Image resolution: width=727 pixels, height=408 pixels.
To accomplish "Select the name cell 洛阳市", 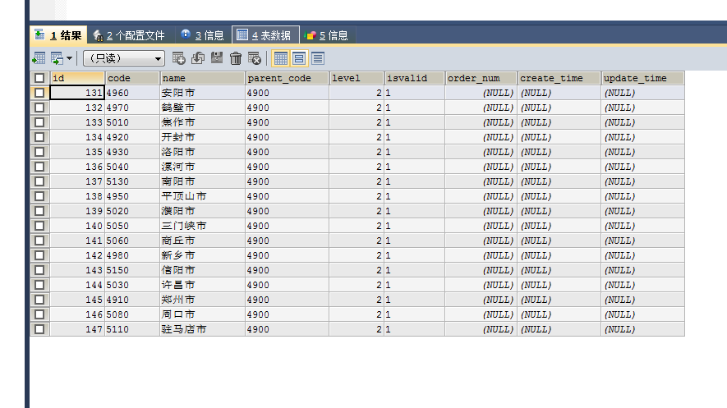I will tap(202, 152).
